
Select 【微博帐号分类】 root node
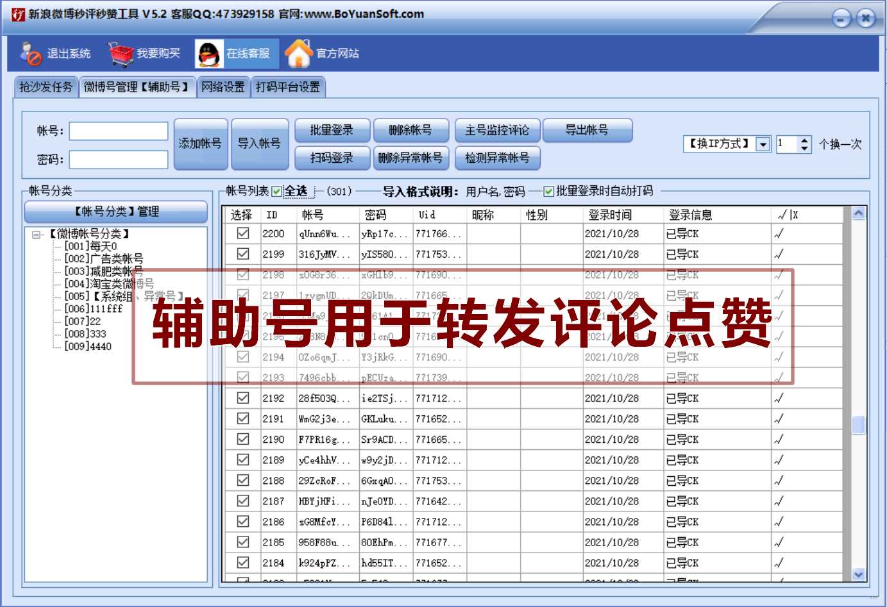click(89, 234)
